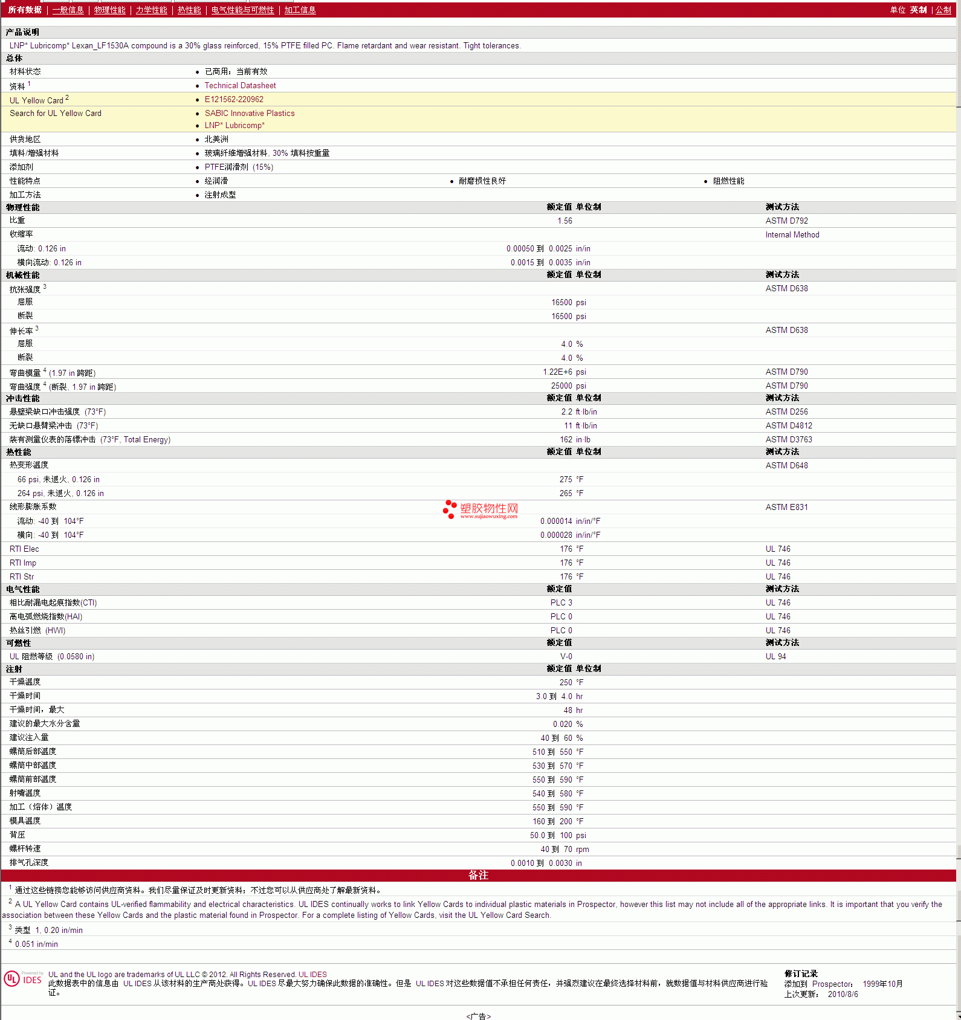Search Yellow Card for SABIC Innovative Plastics
This screenshot has width=961, height=1020.
(250, 114)
